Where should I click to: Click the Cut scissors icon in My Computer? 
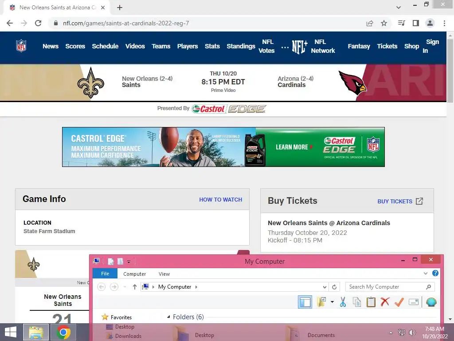click(343, 302)
